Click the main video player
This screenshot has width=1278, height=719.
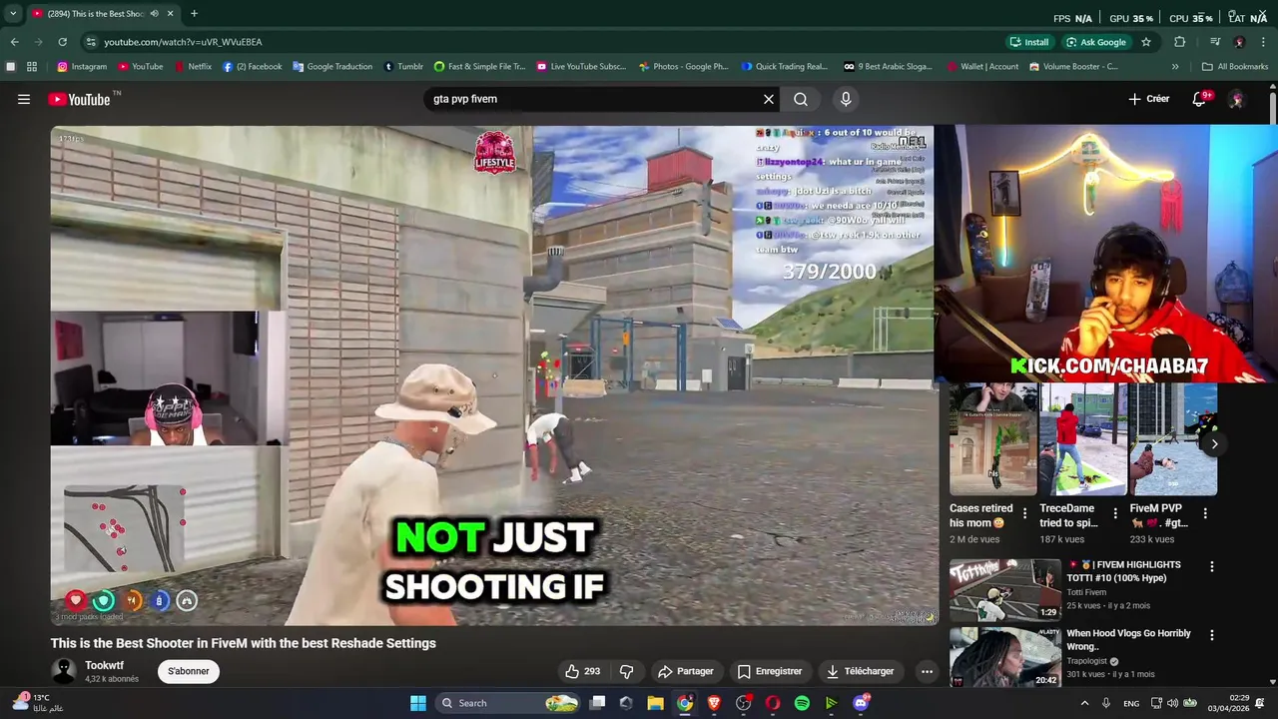click(494, 374)
